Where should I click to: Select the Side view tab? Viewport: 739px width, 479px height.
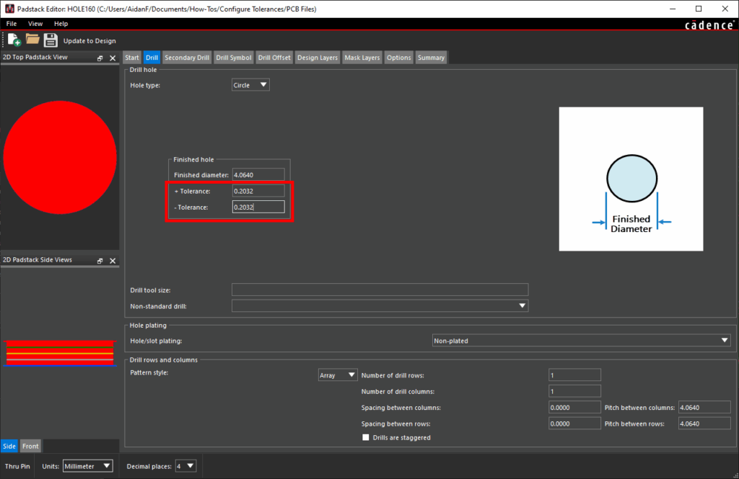[9, 446]
